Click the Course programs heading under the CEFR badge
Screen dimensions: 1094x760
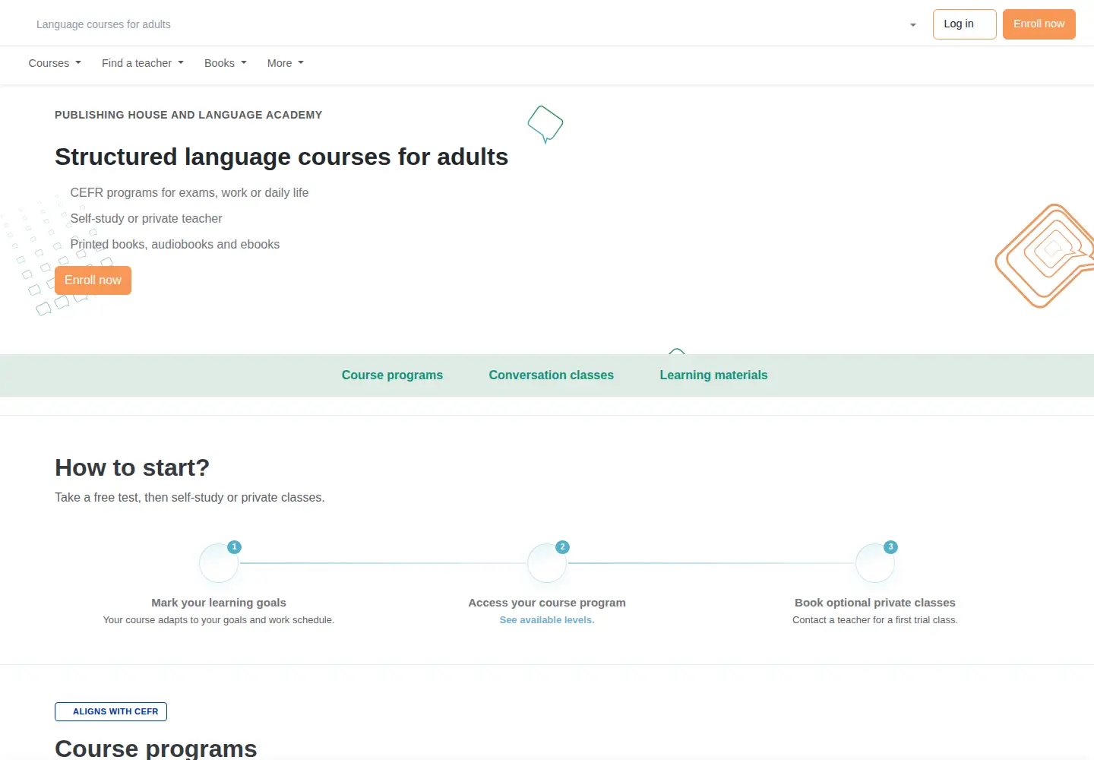coord(156,749)
